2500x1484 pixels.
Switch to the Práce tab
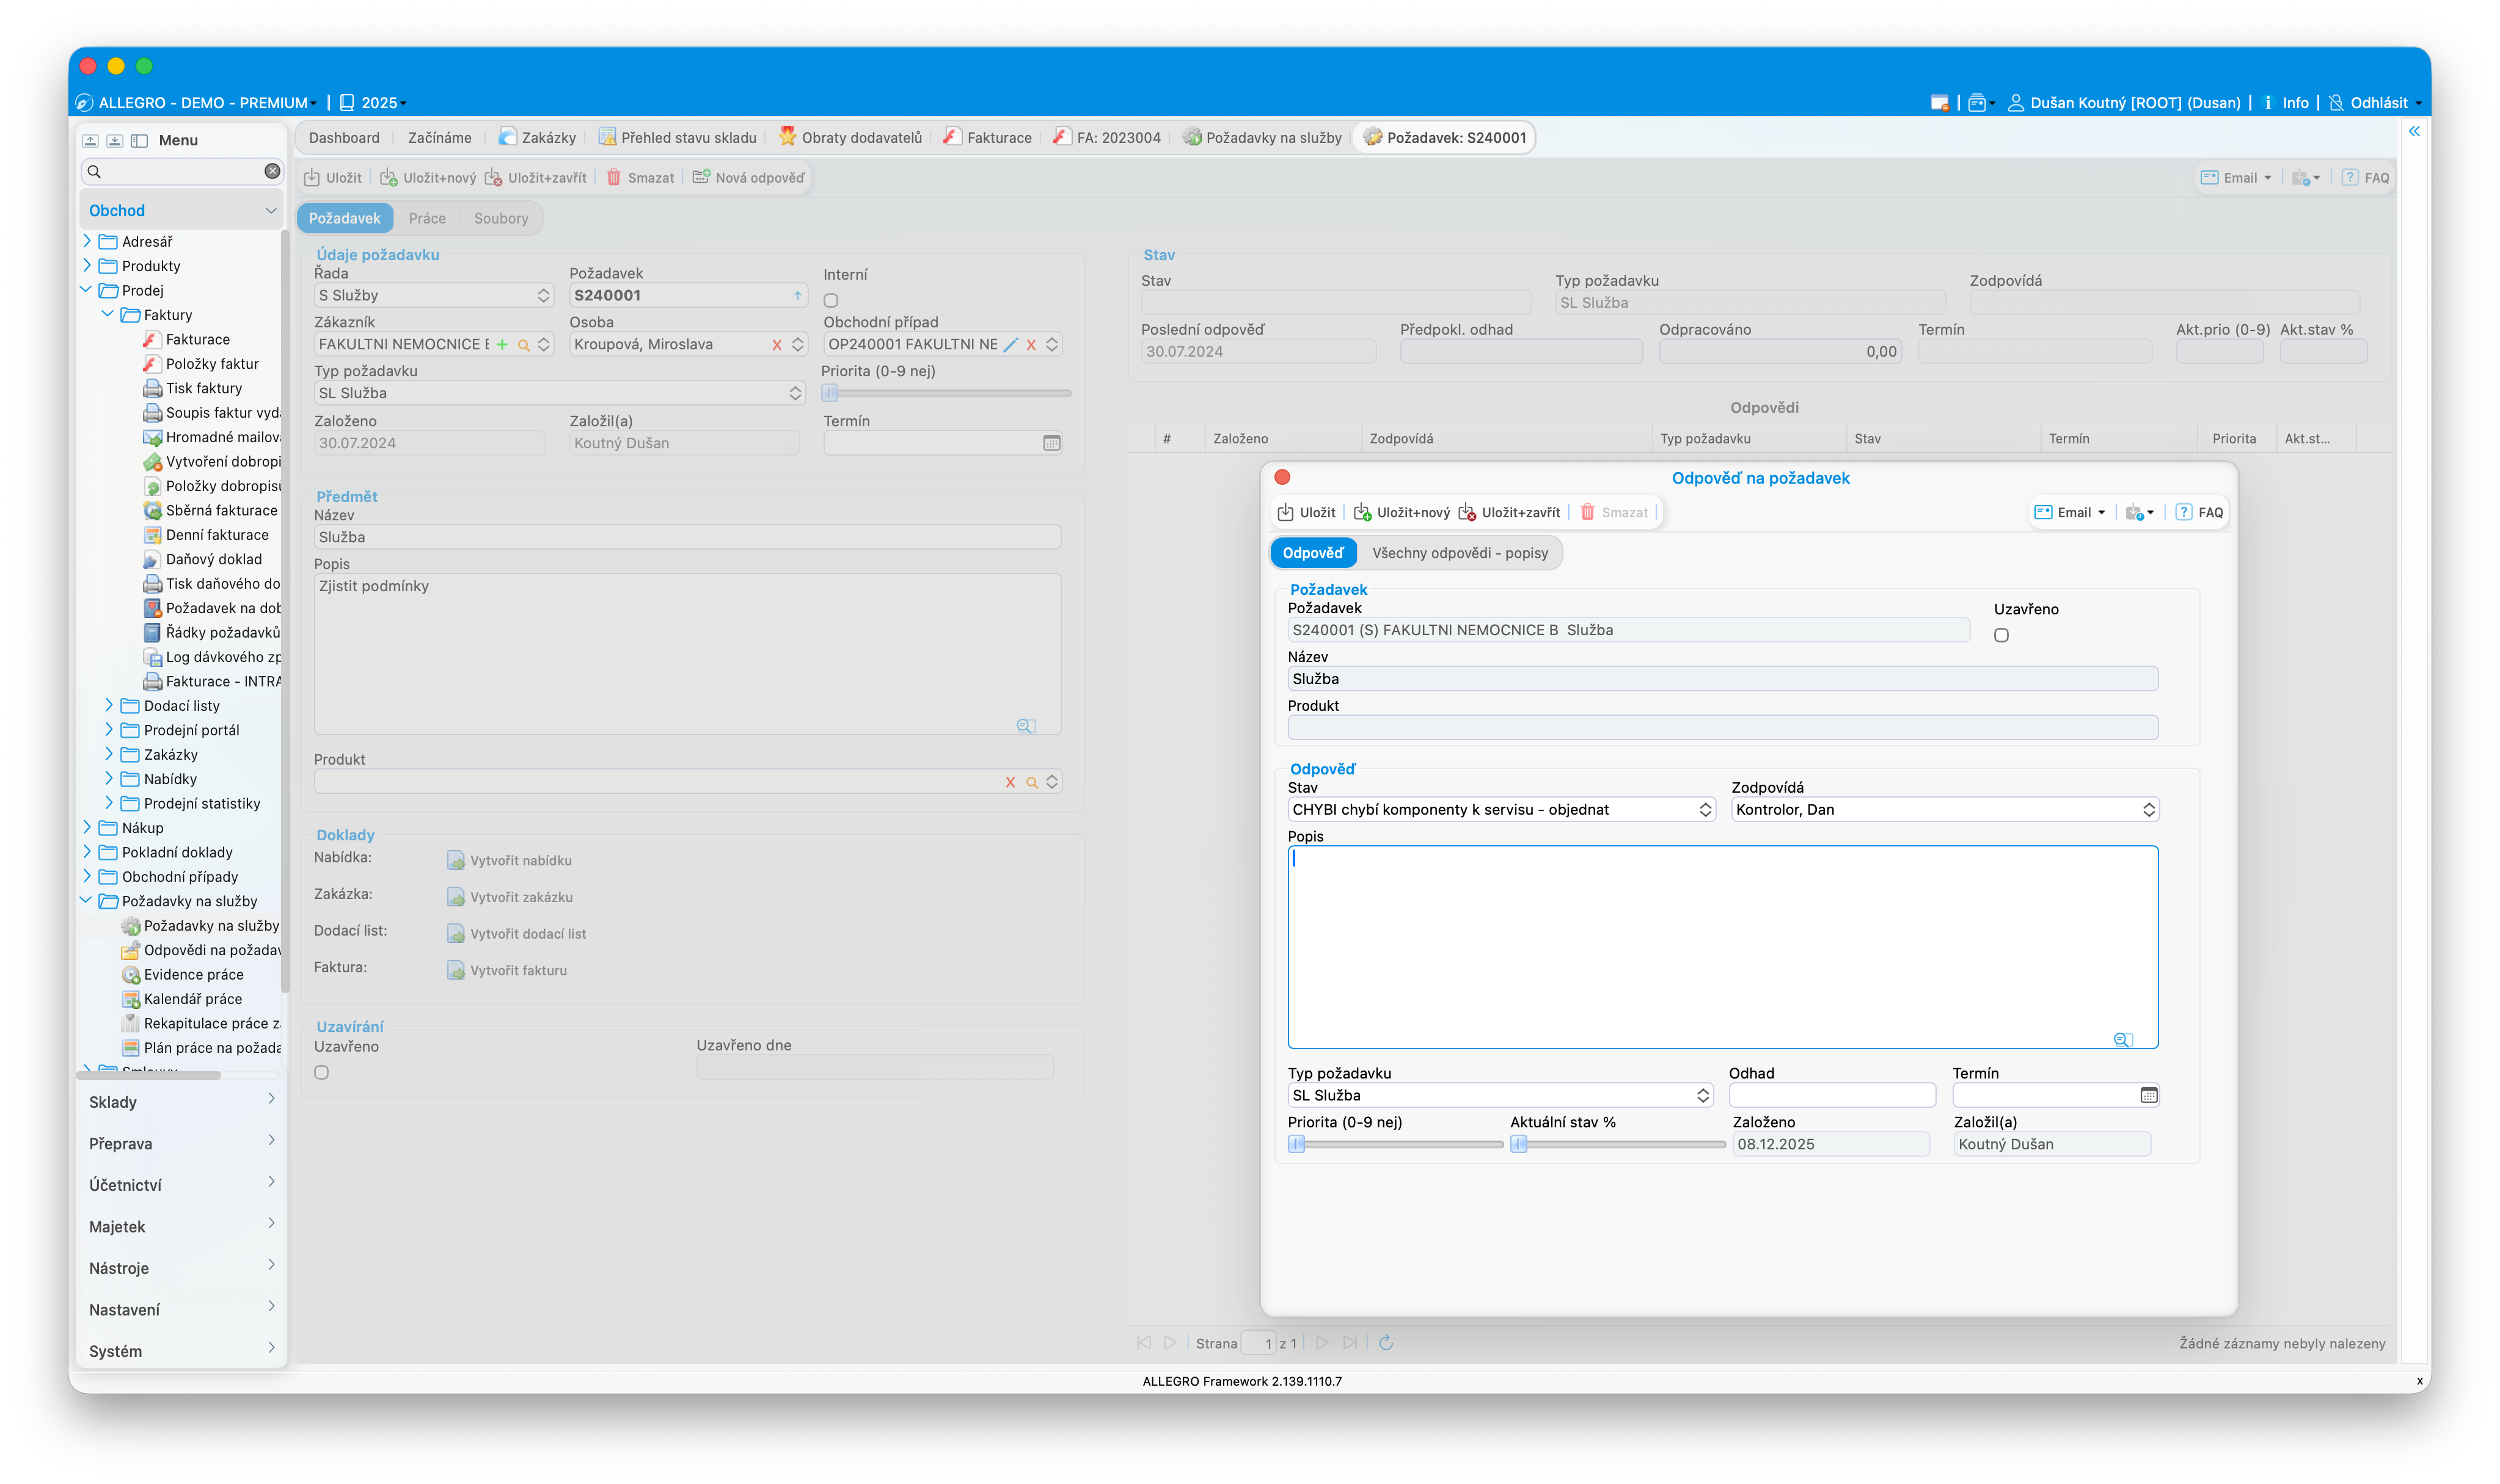tap(427, 218)
